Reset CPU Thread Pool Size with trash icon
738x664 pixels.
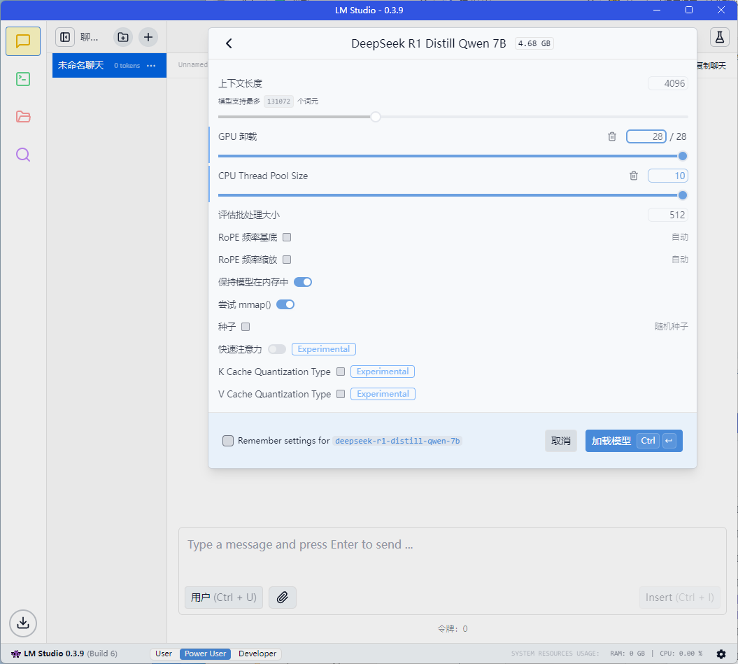[634, 176]
